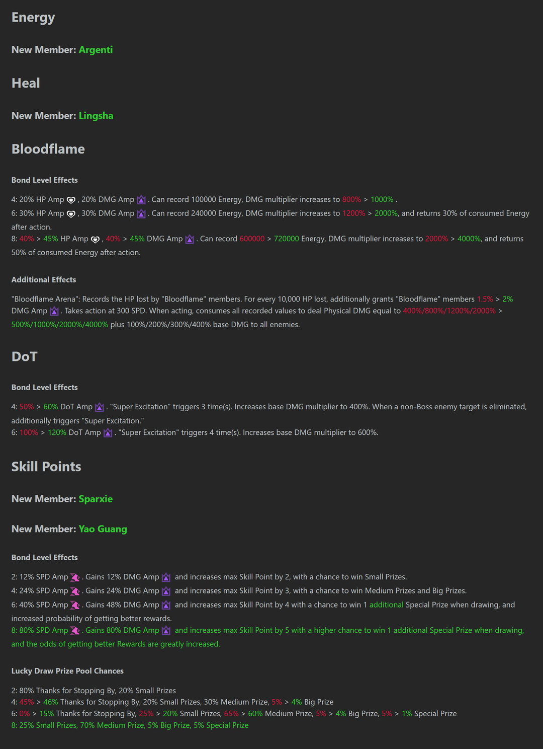543x749 pixels.
Task: Click the HP Amp heart icon beside 45%
Action: click(x=95, y=239)
